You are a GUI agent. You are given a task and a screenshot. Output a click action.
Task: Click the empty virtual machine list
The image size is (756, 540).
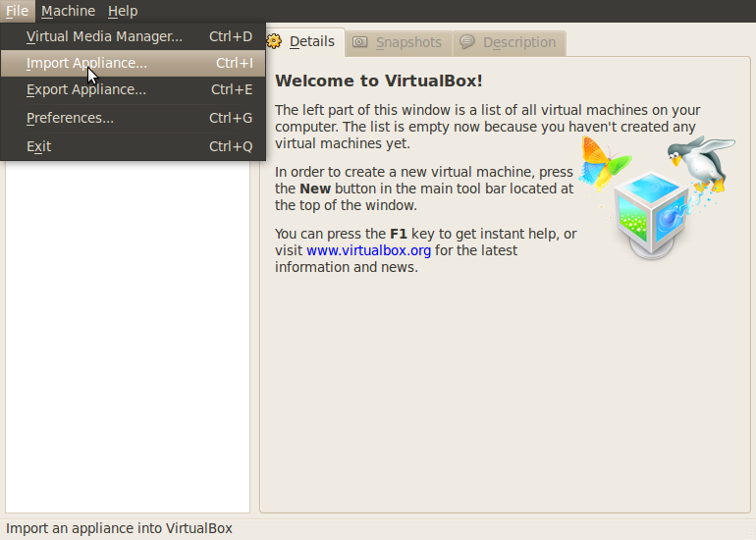[x=128, y=336]
